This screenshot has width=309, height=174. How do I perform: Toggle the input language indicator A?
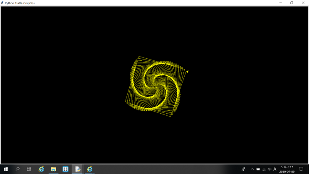click(275, 169)
